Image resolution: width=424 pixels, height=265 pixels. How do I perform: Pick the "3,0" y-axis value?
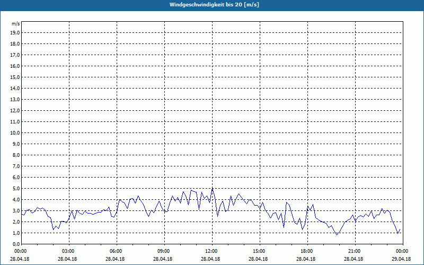pos(16,210)
